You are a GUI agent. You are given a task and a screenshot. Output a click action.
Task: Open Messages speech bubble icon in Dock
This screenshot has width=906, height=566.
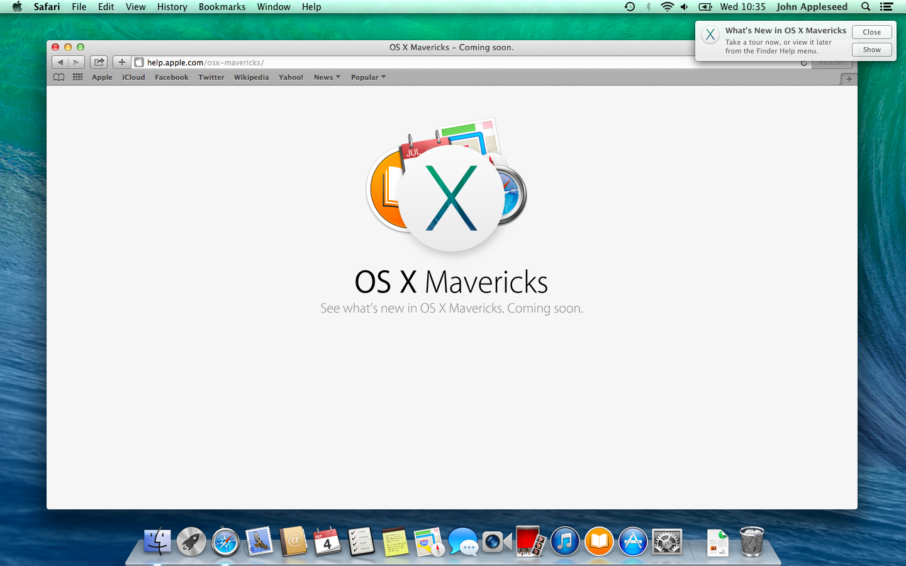coord(463,541)
